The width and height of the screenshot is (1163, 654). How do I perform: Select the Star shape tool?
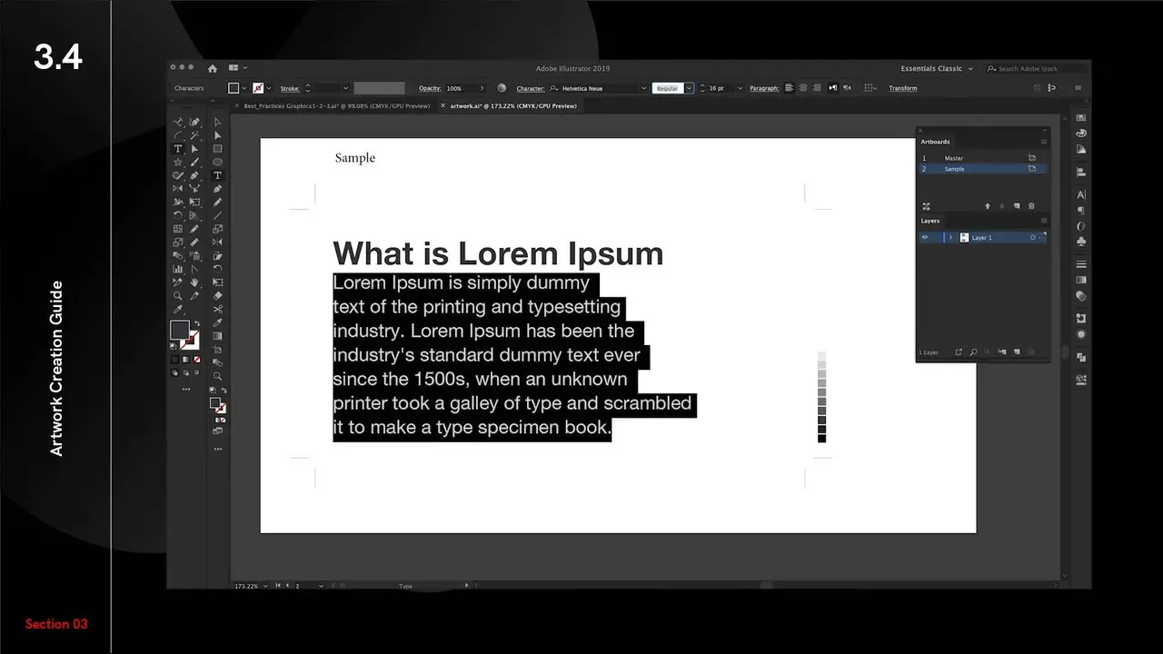tap(178, 162)
